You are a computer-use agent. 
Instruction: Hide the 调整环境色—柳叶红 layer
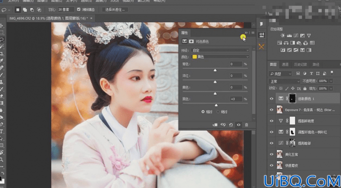[271, 132]
